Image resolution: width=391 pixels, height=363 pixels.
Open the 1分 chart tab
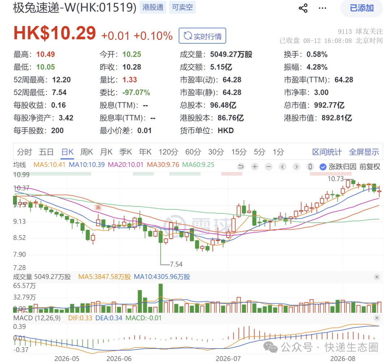pos(278,152)
